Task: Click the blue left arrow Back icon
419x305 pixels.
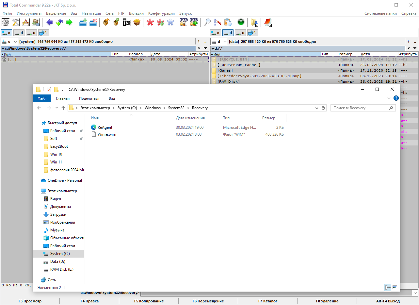Action: tap(50, 22)
